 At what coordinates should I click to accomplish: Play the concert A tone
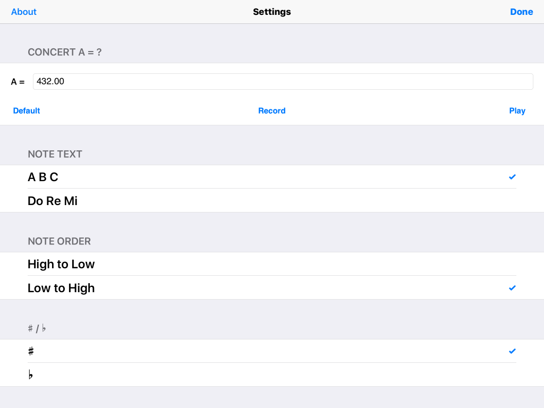pos(517,110)
